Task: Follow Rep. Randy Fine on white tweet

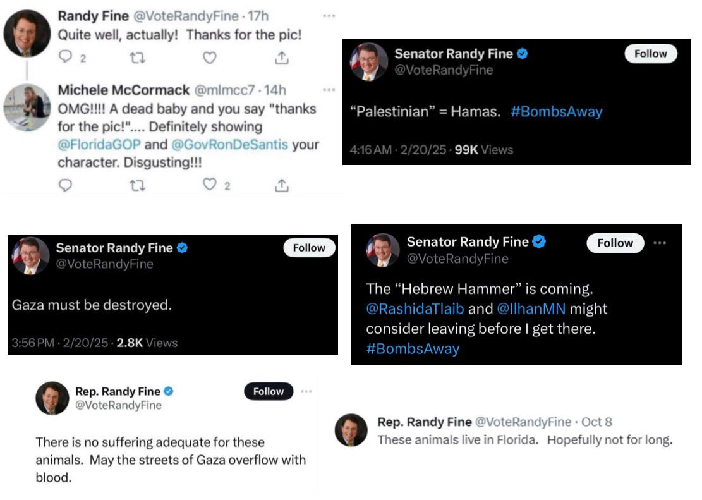Action: coord(269,391)
